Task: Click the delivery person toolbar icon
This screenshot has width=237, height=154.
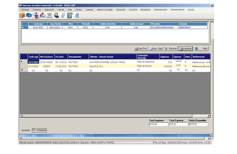Action: pos(36,16)
